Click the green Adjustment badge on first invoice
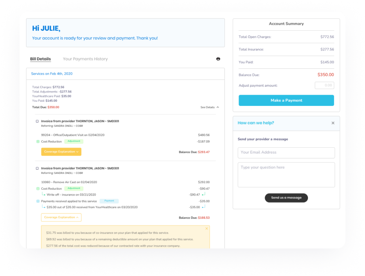This screenshot has width=365, height=276. [74, 141]
